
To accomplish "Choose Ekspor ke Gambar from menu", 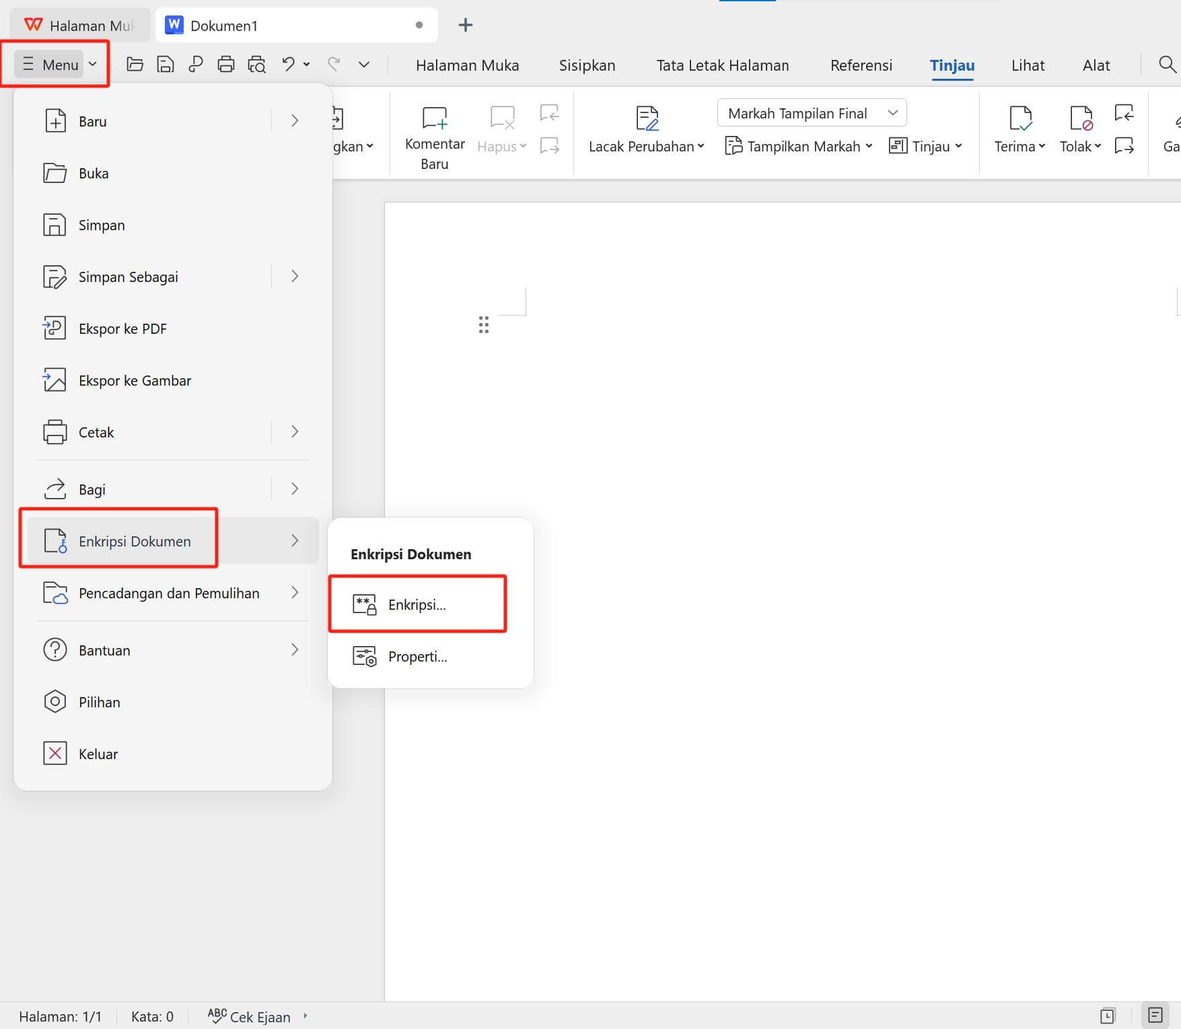I will tap(135, 380).
